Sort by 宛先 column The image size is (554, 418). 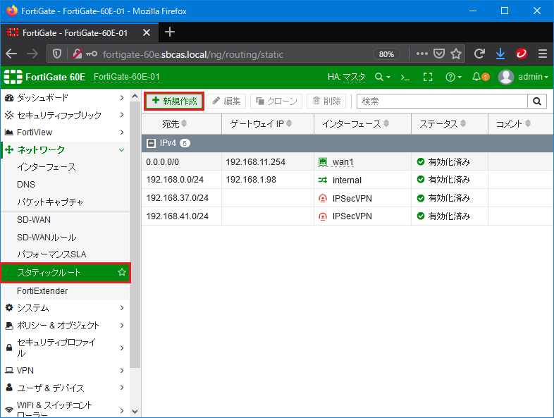175,123
